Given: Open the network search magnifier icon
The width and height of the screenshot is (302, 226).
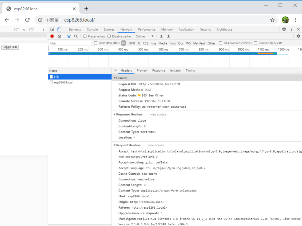Looking at the screenshot, I should coord(76,36).
